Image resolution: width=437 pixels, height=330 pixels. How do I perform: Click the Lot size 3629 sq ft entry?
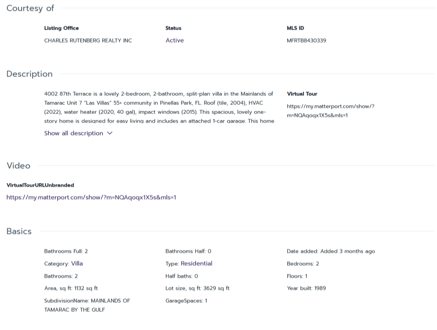tap(197, 288)
